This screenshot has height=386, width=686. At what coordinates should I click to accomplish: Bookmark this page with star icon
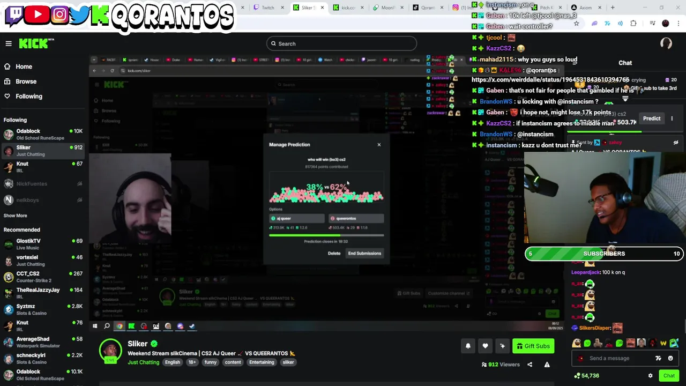tap(577, 24)
